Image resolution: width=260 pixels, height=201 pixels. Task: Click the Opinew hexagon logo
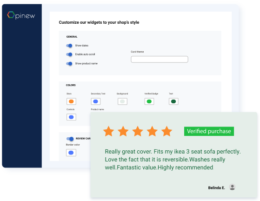point(11,15)
